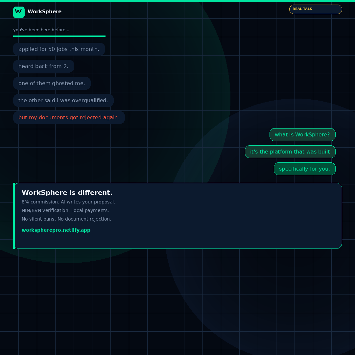Click the green W logo icon

pyautogui.click(x=19, y=12)
